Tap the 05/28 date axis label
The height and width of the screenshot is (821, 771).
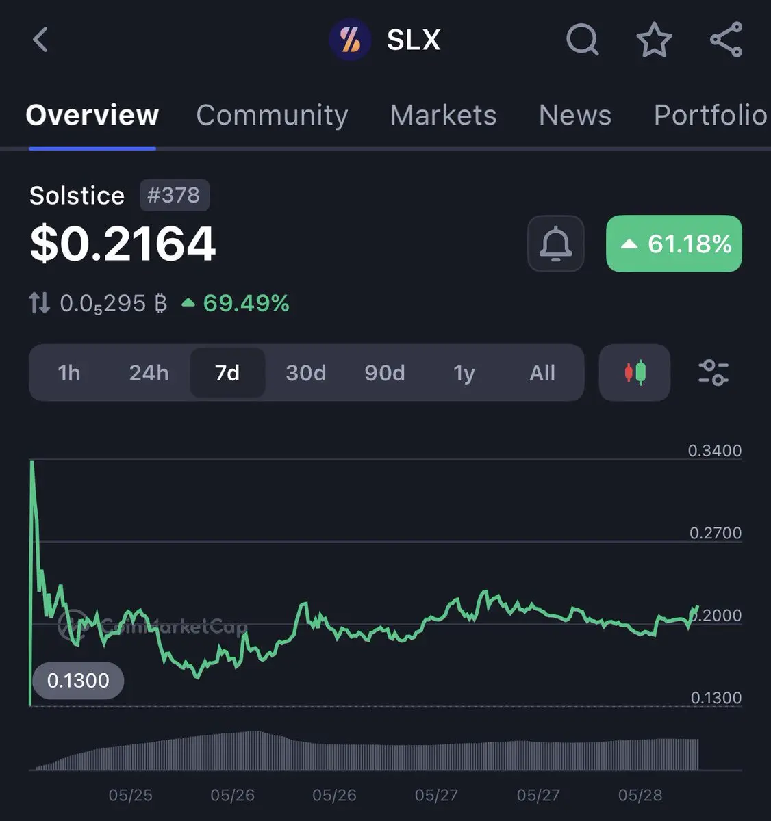tap(640, 795)
